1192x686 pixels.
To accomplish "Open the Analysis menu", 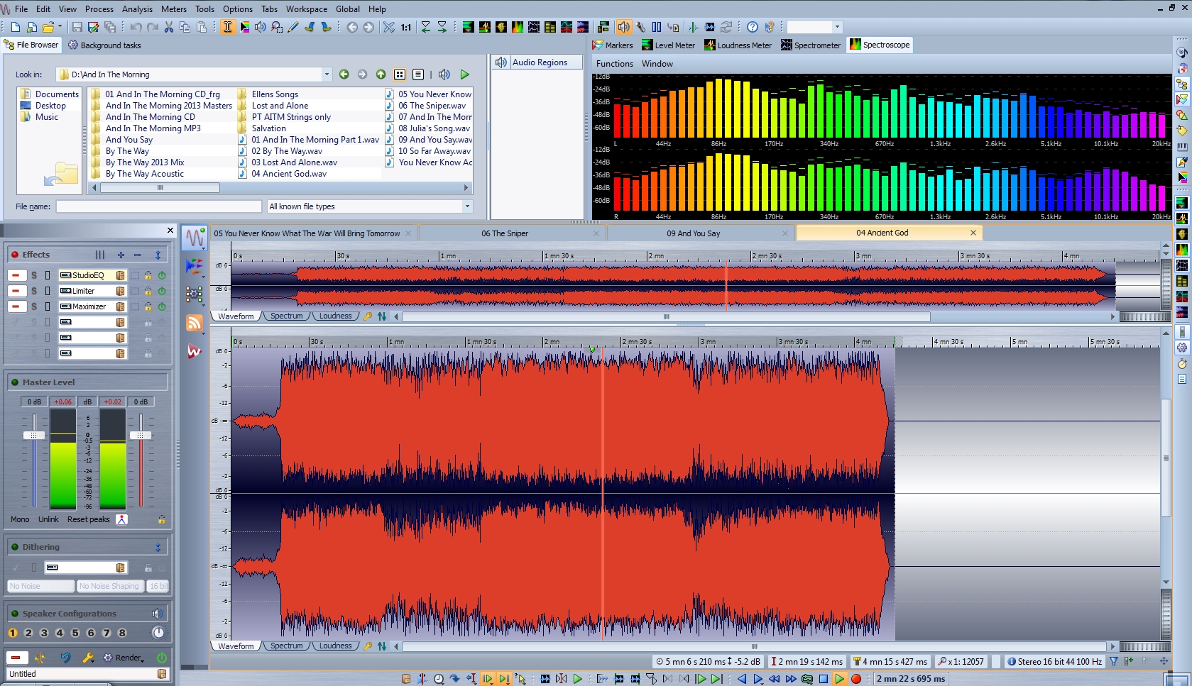I will pyautogui.click(x=137, y=9).
